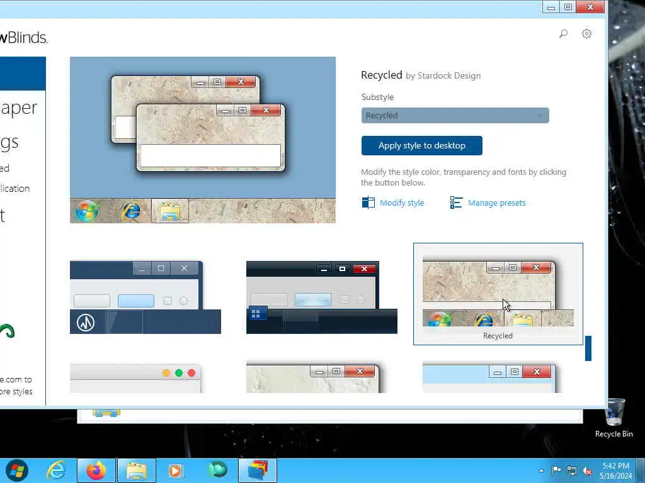Open the green swirl taskbar application

tap(217, 470)
